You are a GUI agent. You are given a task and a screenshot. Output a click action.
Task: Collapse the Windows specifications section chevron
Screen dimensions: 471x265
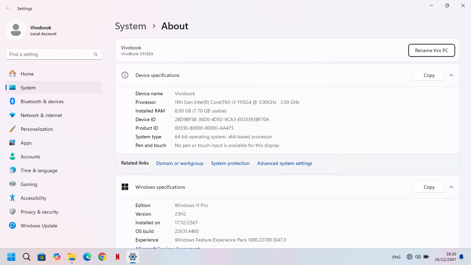pos(451,187)
